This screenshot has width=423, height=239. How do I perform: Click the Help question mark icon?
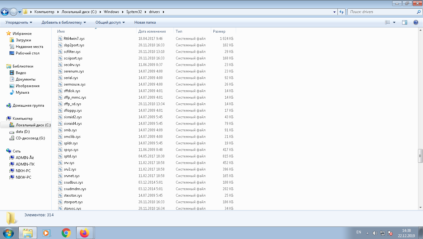click(416, 22)
